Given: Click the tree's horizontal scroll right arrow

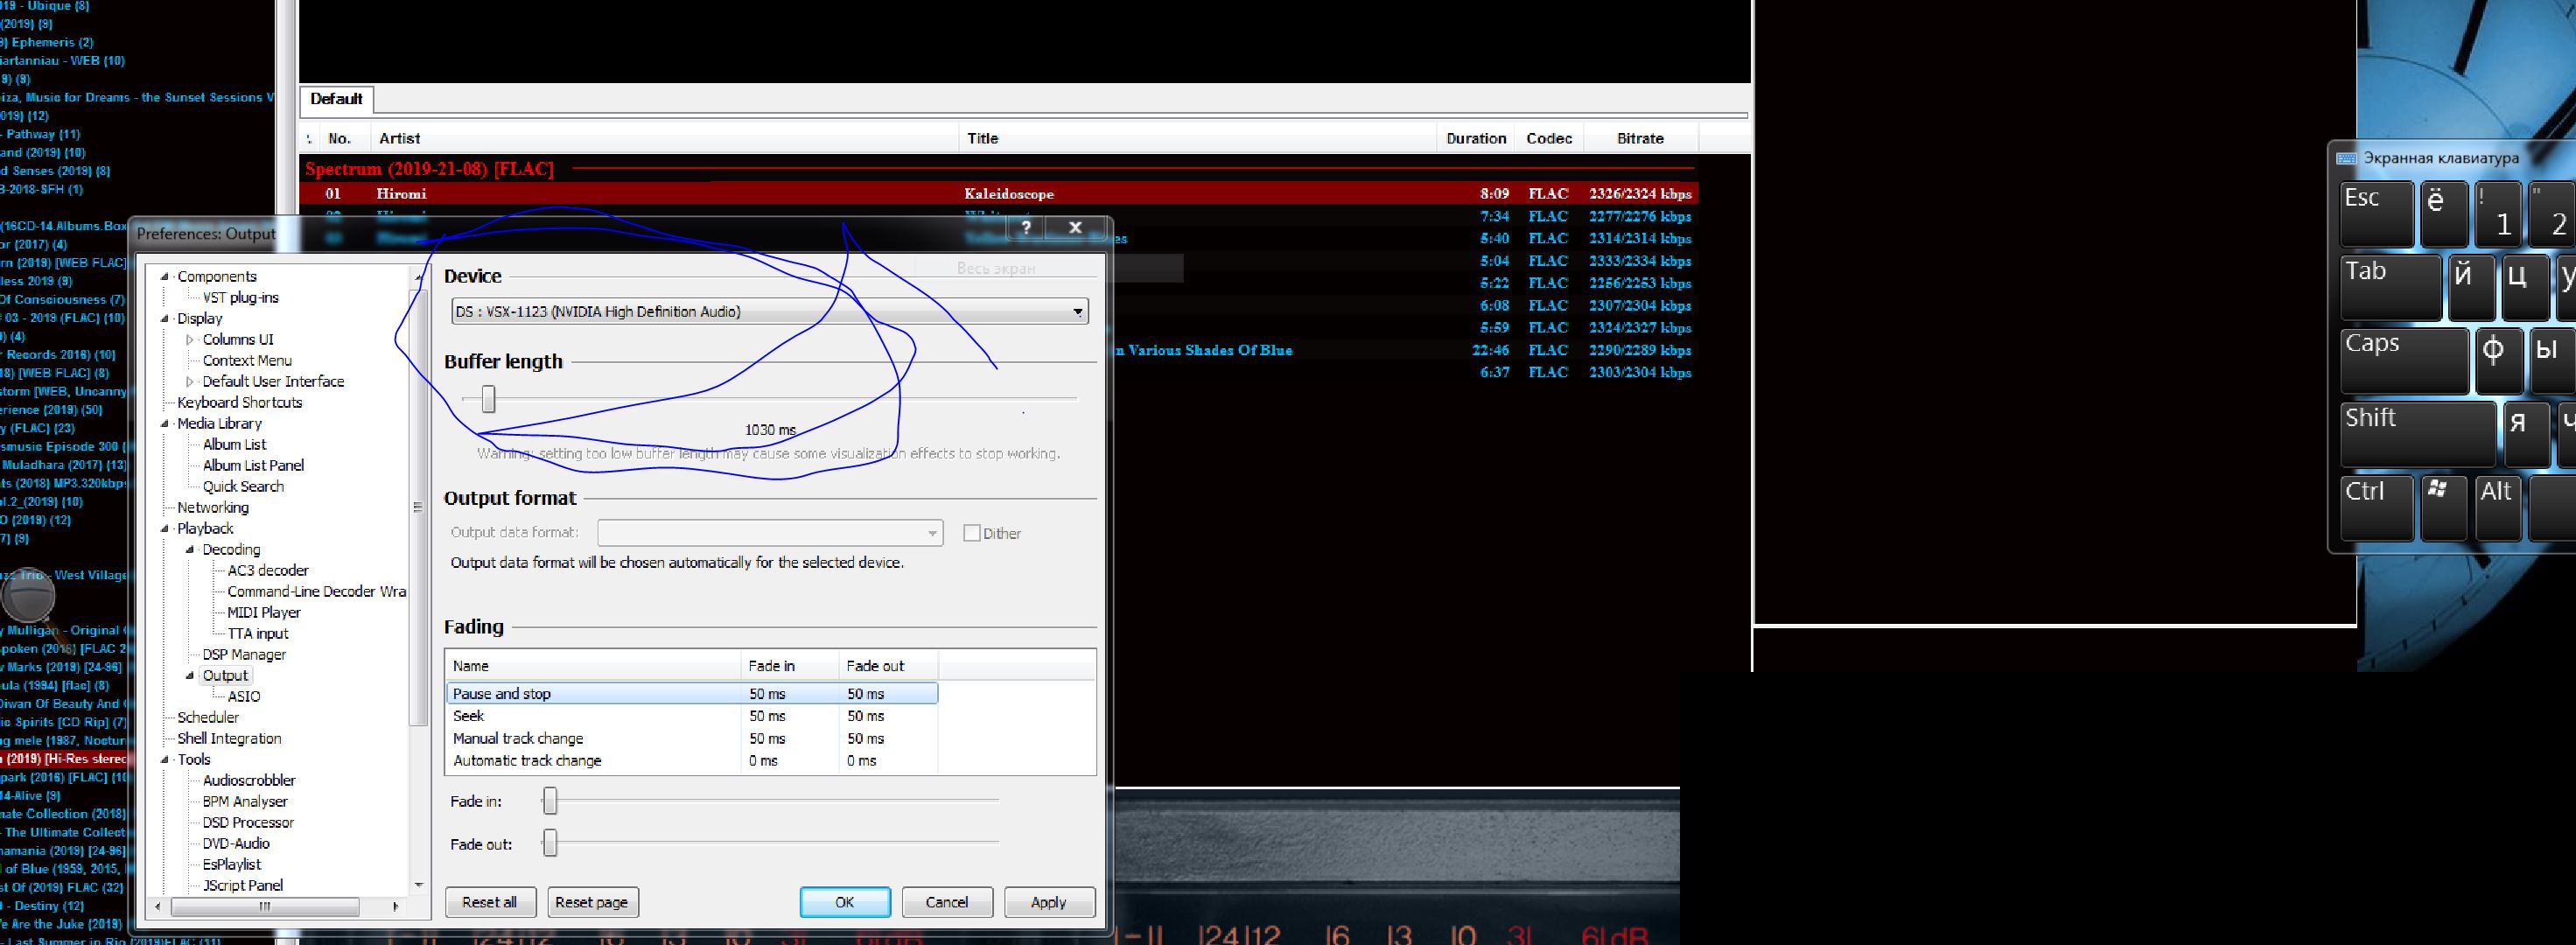Looking at the screenshot, I should click(x=395, y=906).
